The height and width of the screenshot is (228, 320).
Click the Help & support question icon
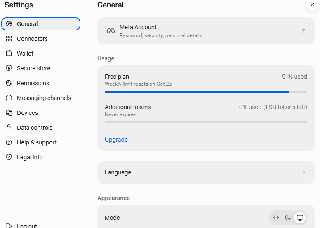(9, 142)
